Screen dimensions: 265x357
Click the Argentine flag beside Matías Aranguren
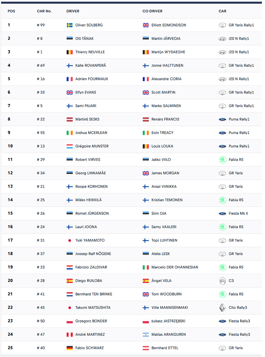click(x=146, y=335)
